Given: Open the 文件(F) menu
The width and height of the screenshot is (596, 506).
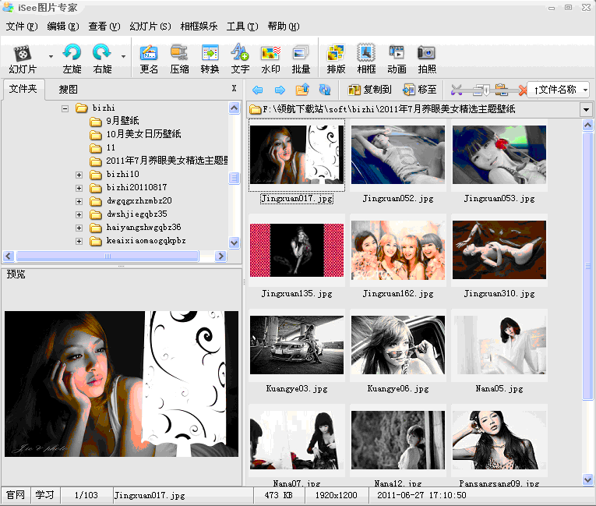Looking at the screenshot, I should tap(22, 27).
